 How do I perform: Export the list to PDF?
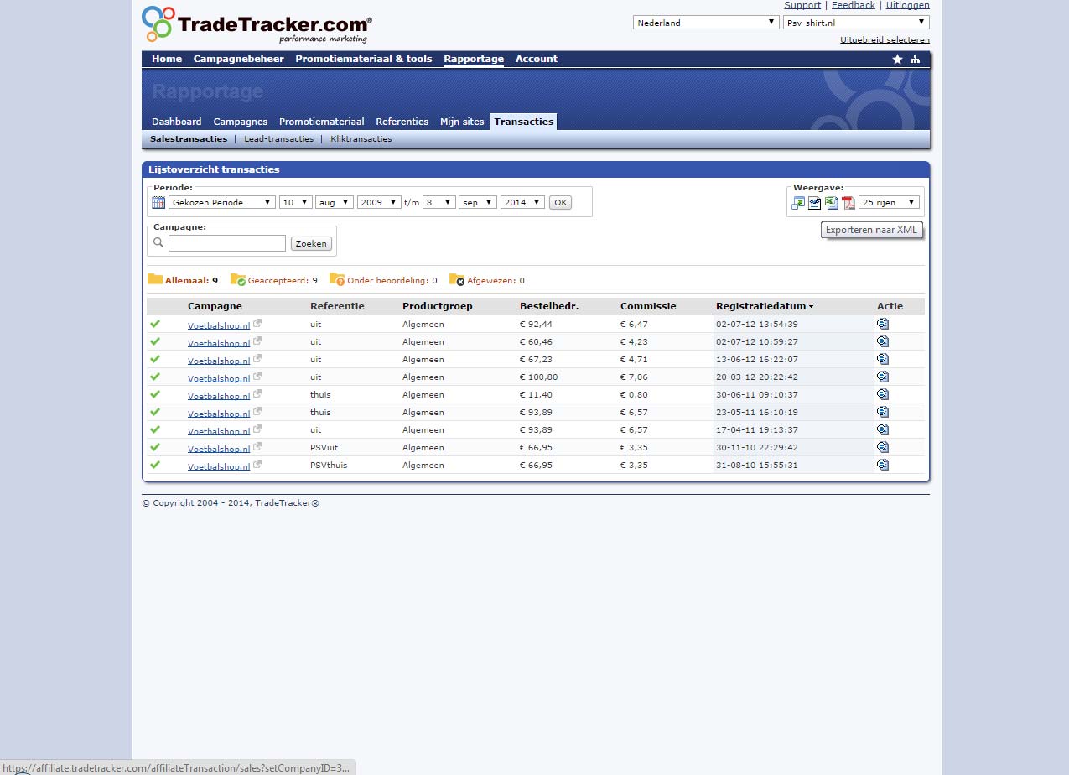click(x=848, y=202)
